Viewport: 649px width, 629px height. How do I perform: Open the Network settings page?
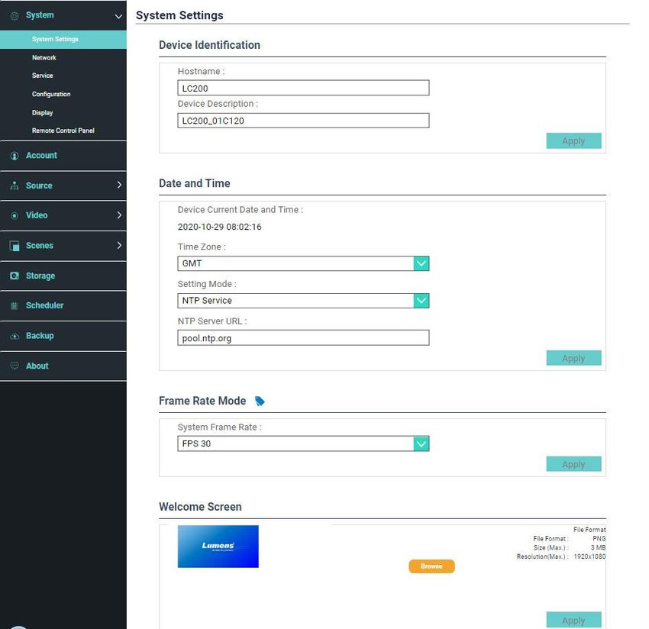(x=44, y=58)
